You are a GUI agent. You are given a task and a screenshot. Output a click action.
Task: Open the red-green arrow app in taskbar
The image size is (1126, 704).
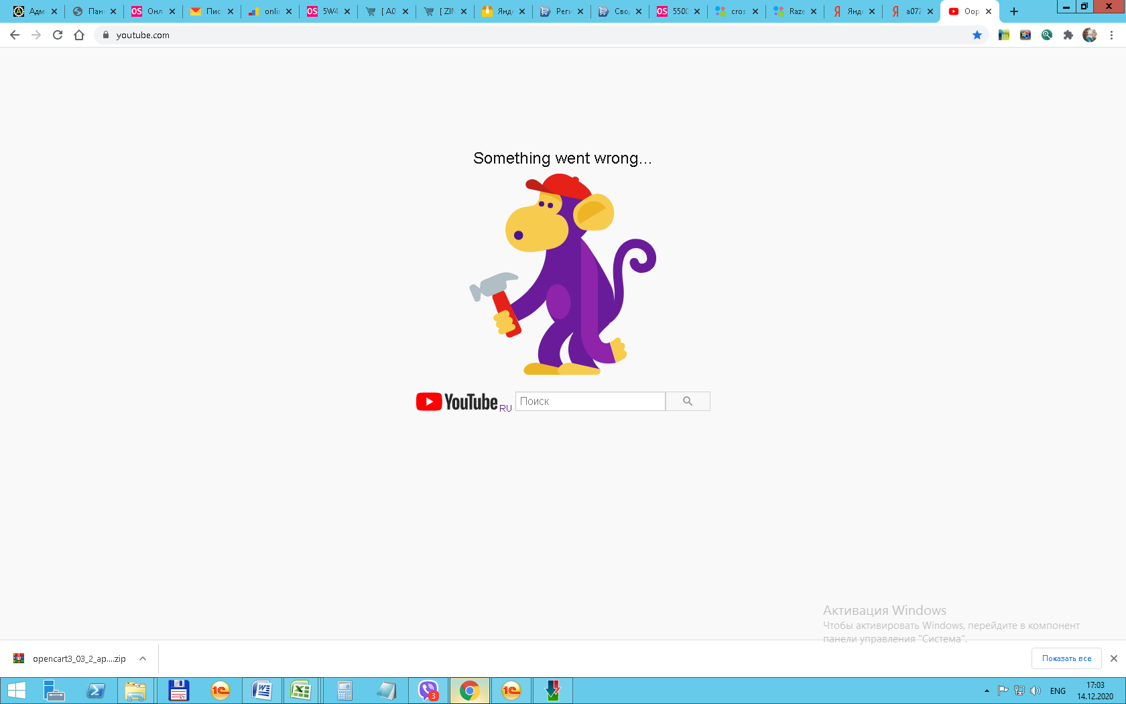(552, 691)
